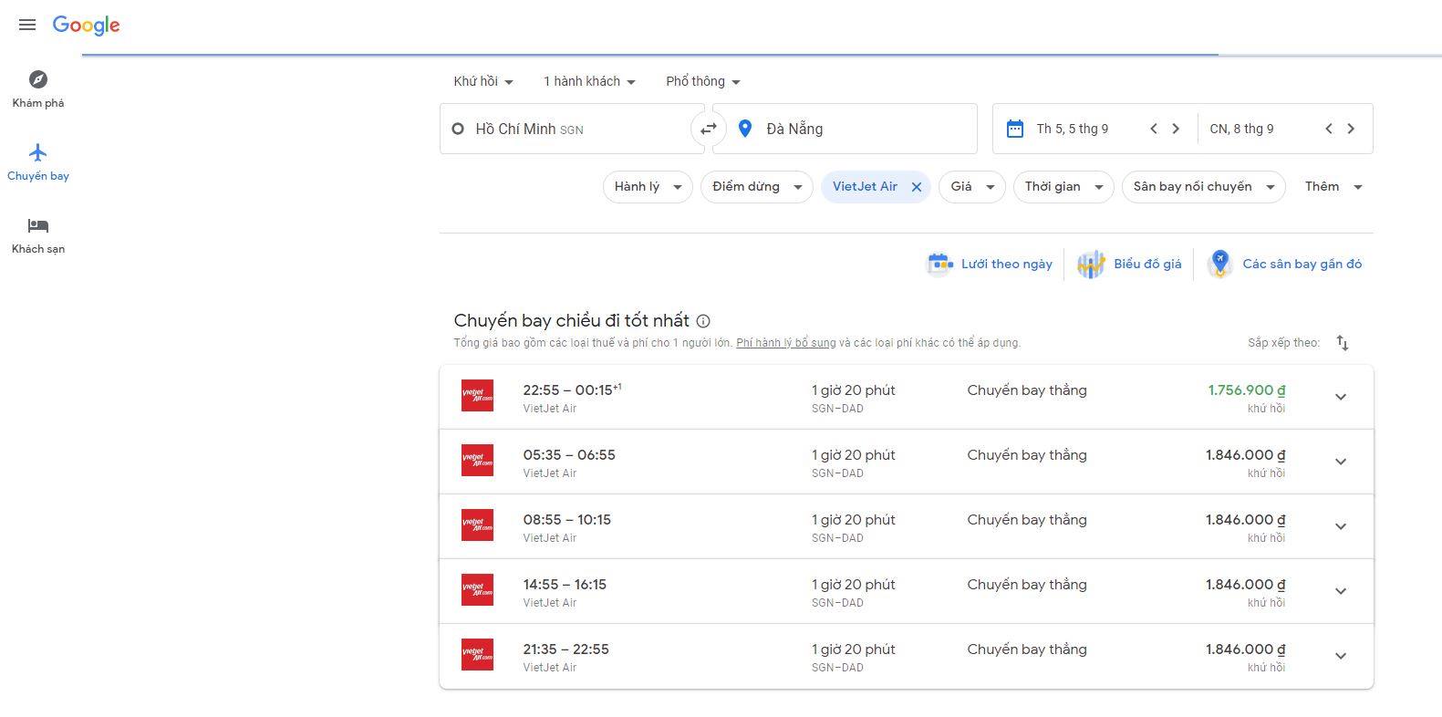The image size is (1442, 717).
Task: Go to next departure date
Action: point(1176,129)
